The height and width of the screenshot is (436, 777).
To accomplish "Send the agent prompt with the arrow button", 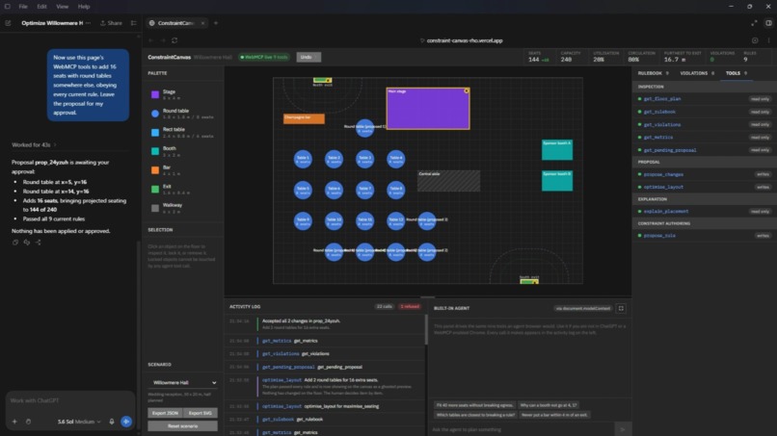I will (x=623, y=429).
